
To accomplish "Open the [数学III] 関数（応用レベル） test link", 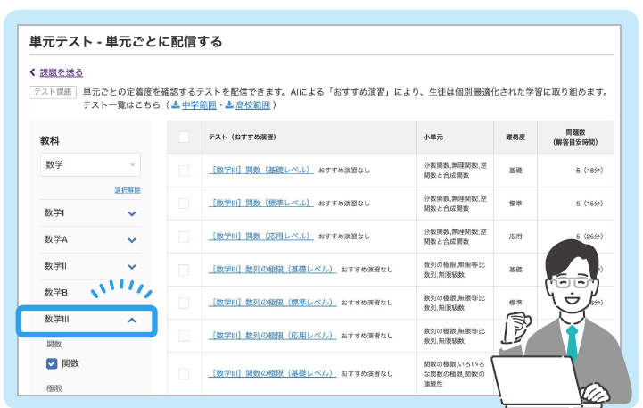I will coord(260,237).
